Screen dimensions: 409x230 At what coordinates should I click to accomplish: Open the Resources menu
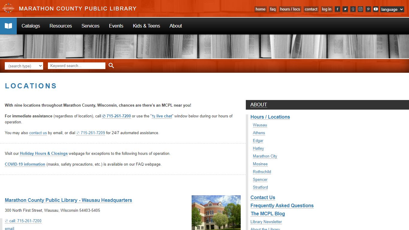tap(61, 26)
